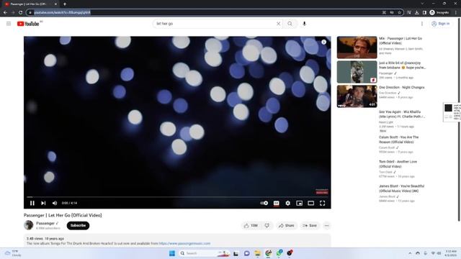The height and width of the screenshot is (259, 461).
Task: Open the Mix - Passenger Let Her Go thumbnail
Action: 357,47
